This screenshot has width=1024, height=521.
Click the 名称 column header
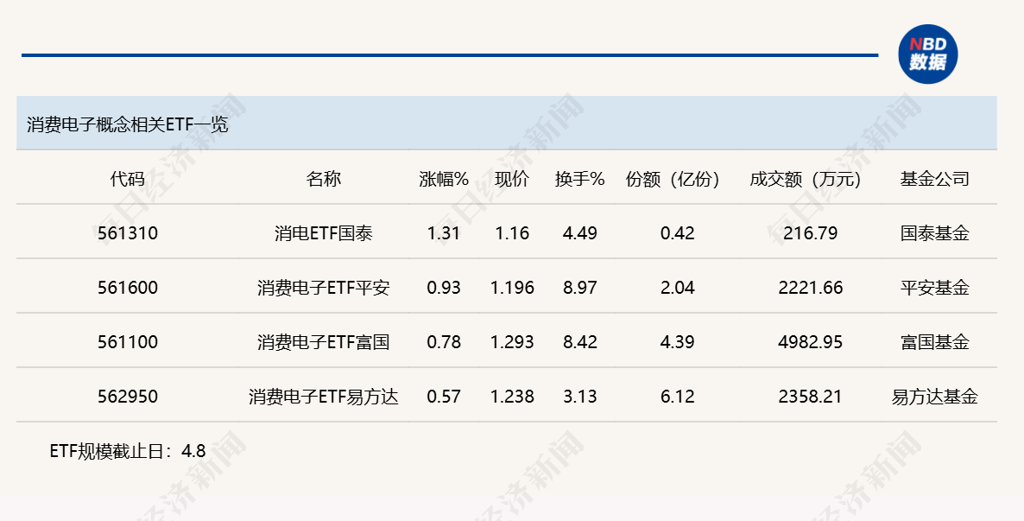pos(324,179)
